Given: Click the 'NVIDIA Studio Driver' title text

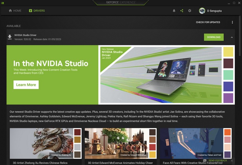Looking at the screenshot, I should (25, 35).
